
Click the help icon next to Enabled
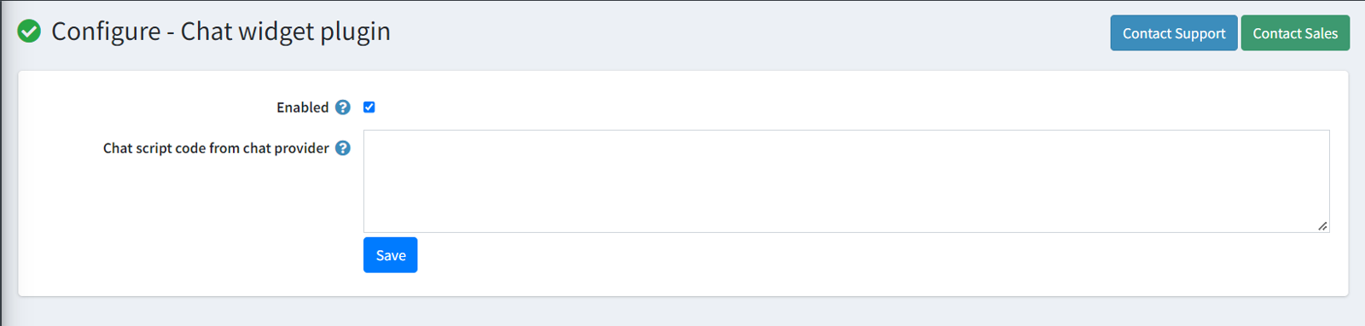click(343, 108)
